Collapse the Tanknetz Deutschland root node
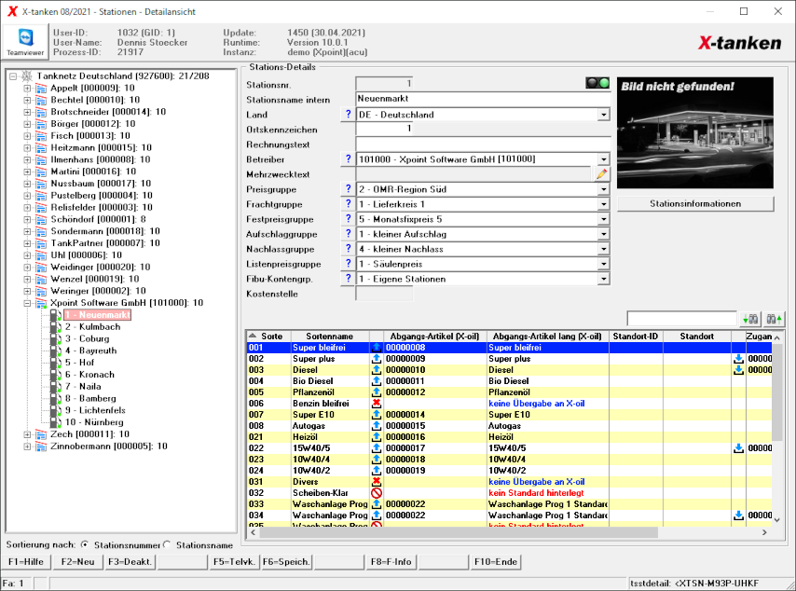This screenshot has height=591, width=796. click(x=13, y=76)
